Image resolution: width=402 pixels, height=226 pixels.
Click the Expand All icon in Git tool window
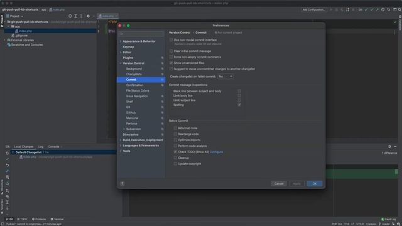(x=7, y=202)
